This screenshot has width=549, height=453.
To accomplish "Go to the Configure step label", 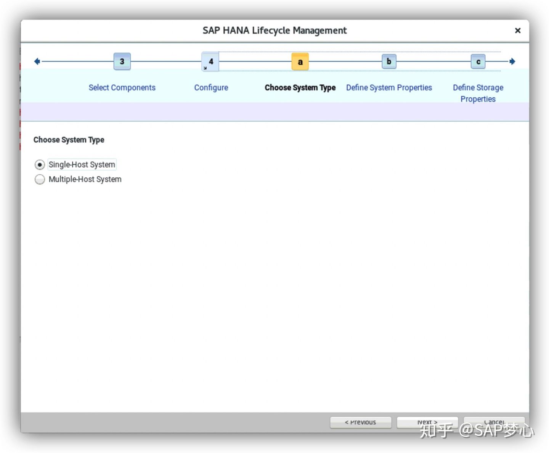I will [211, 87].
